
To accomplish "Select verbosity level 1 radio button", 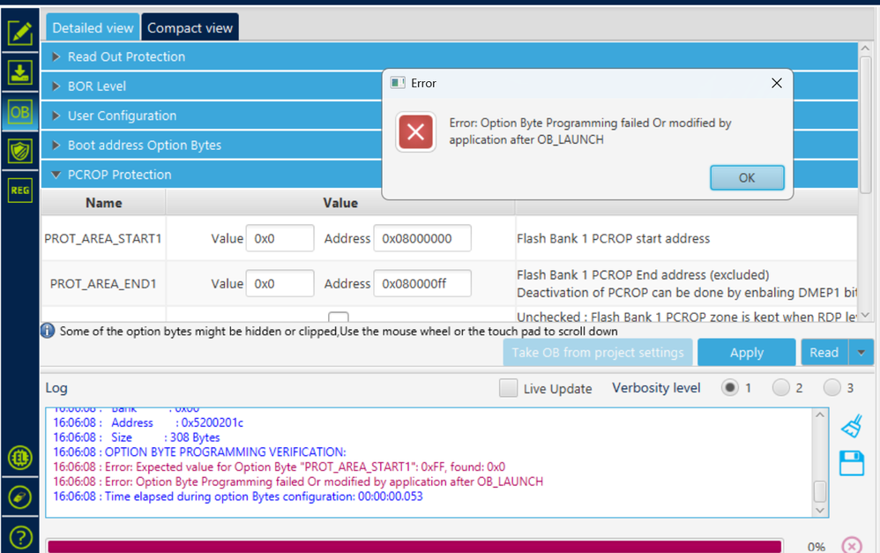I will click(x=730, y=387).
